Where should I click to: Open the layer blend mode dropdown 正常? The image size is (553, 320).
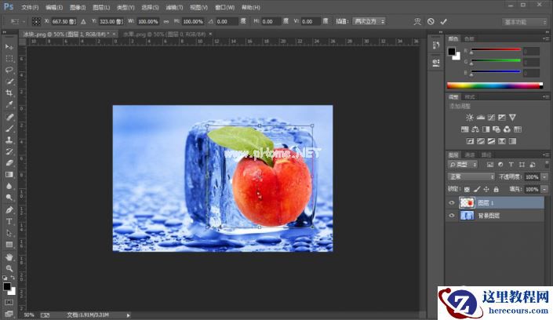pyautogui.click(x=471, y=176)
